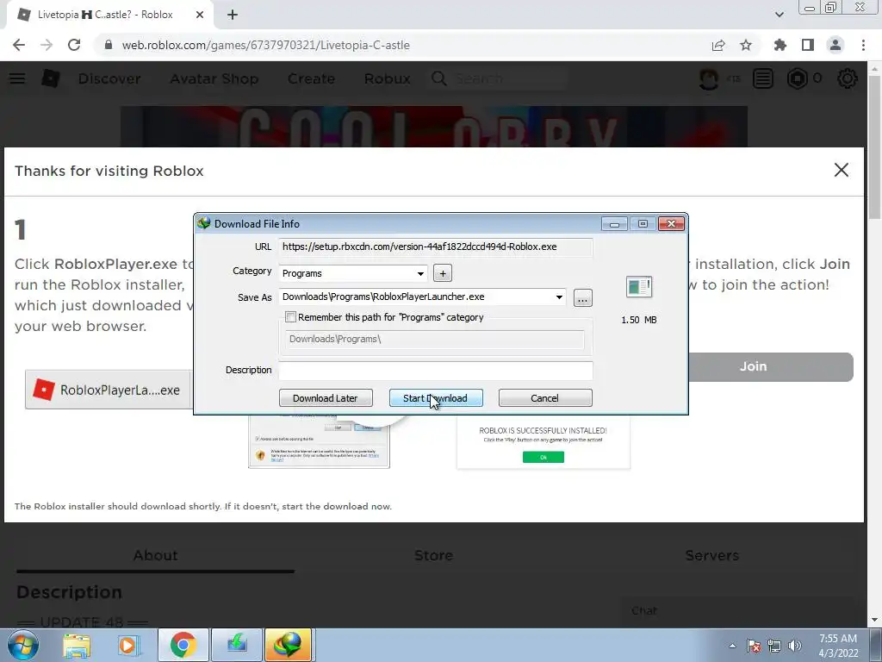
Task: Switch to the Store tab
Action: [434, 556]
